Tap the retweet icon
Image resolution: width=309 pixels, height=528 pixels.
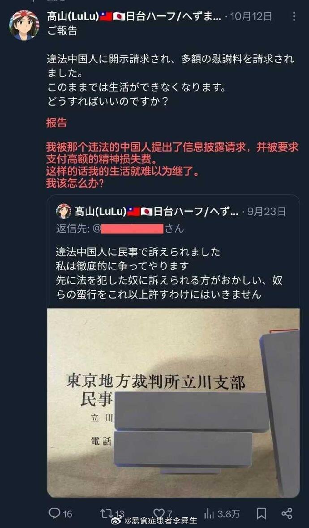click(106, 513)
